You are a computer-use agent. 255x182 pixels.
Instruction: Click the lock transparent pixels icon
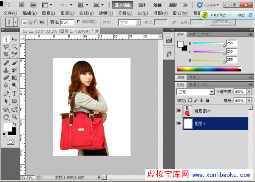coord(190,100)
